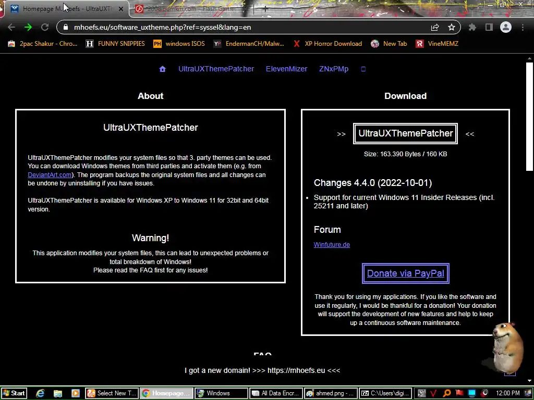Click the 'Changes 4.4.0 (2022-10-01)' heading

pos(372,183)
